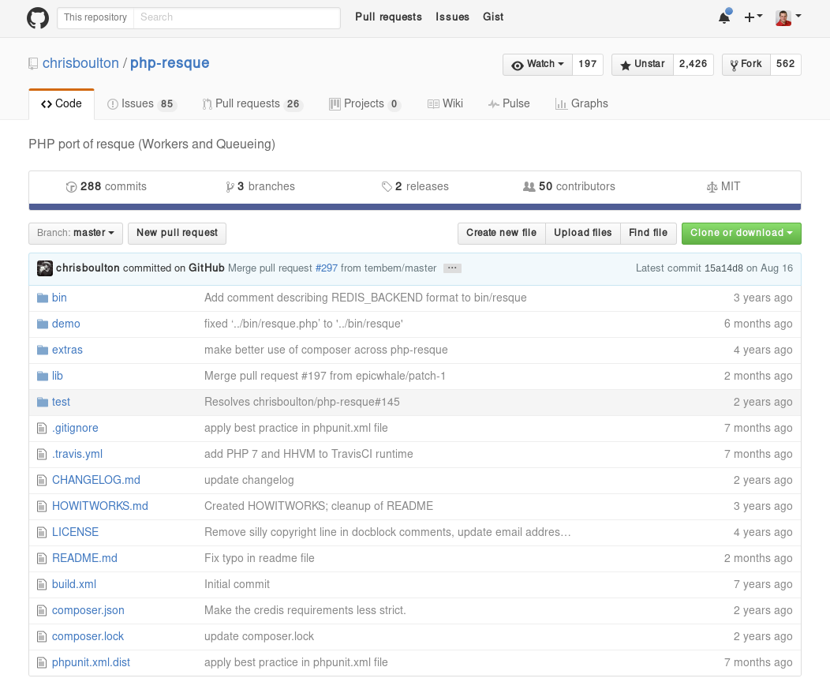The height and width of the screenshot is (682, 830).
Task: Click the New pull request button
Action: (177, 234)
